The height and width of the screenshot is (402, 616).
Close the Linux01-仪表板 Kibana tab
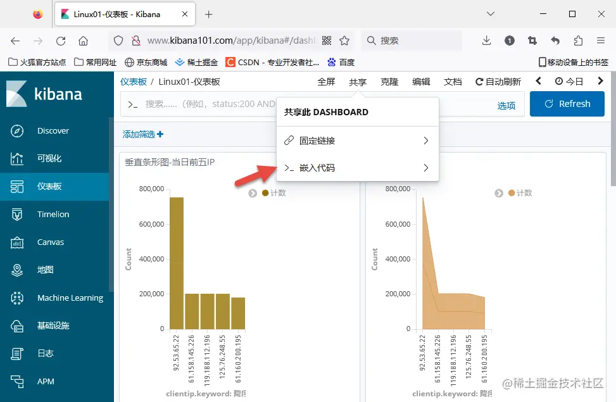pyautogui.click(x=185, y=14)
